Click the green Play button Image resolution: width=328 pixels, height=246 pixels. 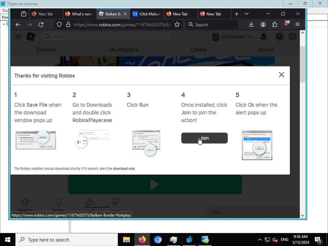click(x=155, y=185)
